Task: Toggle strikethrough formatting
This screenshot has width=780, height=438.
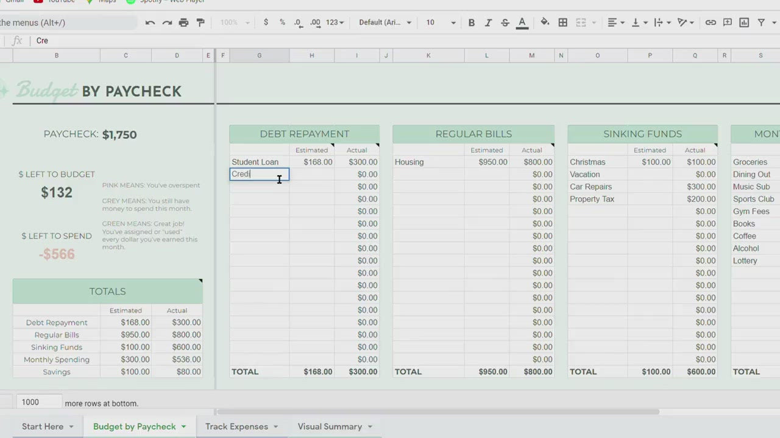Action: [505, 23]
